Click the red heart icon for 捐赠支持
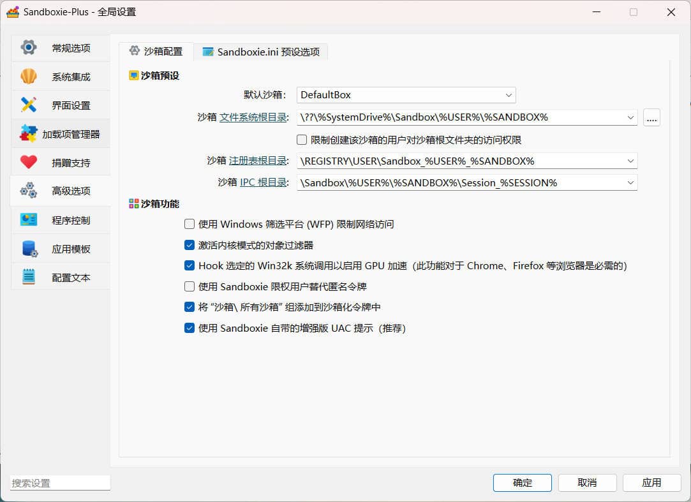The image size is (691, 502). 29,162
